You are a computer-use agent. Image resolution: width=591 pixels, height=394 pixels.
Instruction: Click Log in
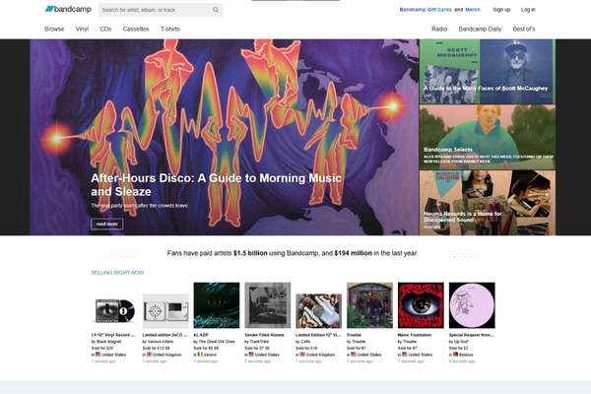528,10
